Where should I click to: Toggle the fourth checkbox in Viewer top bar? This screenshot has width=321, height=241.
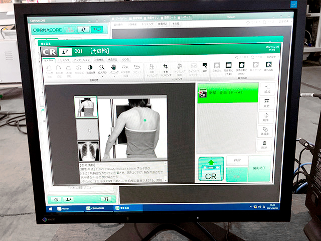tap(162, 18)
